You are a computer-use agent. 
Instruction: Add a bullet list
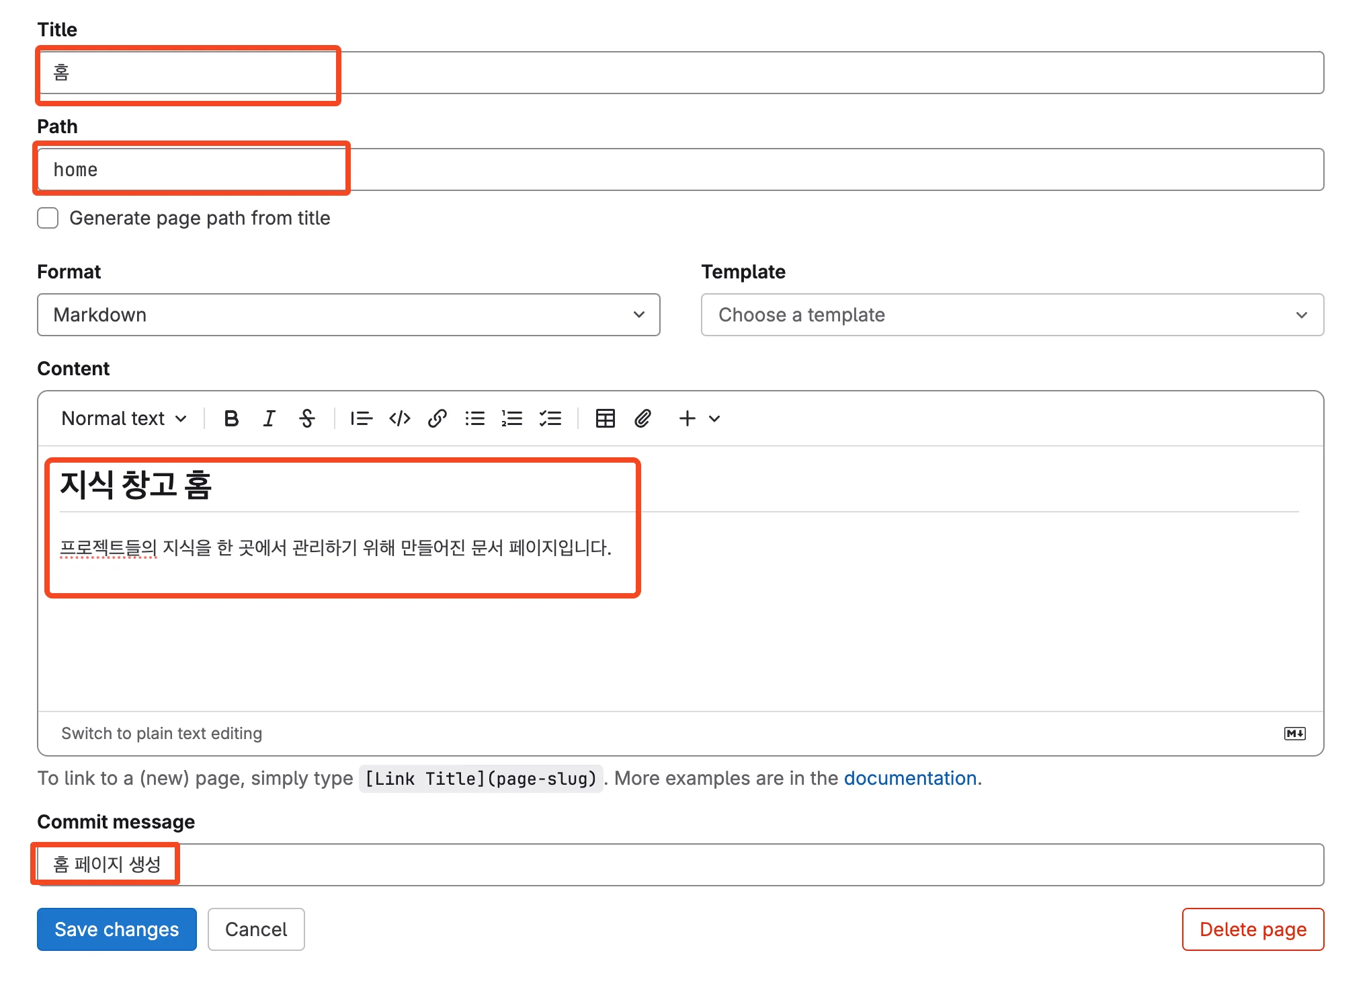[x=474, y=418]
